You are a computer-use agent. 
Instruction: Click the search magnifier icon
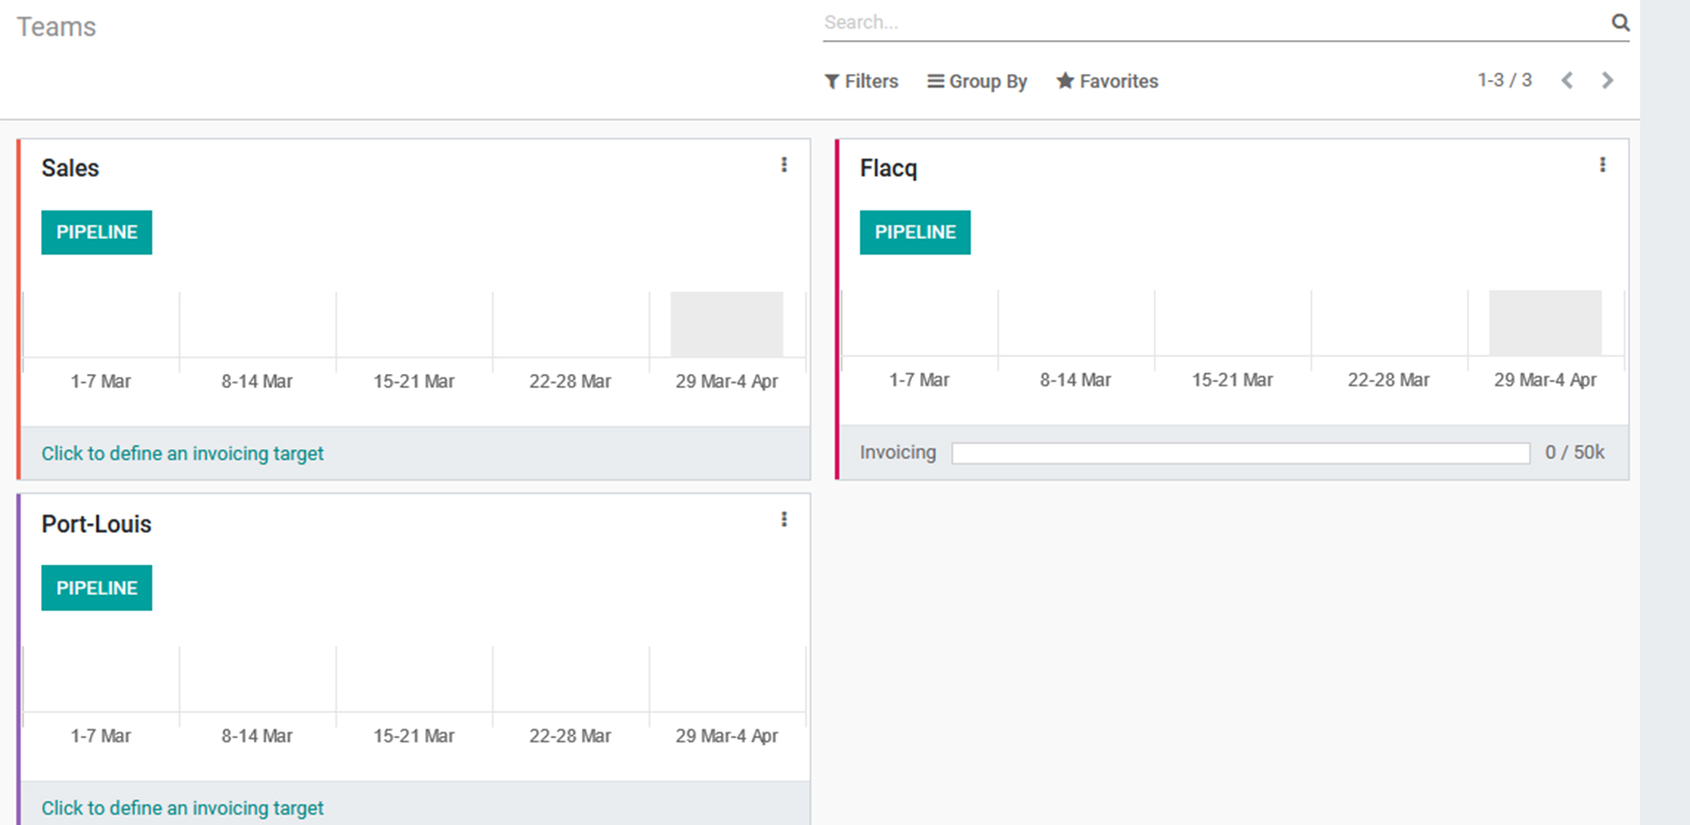tap(1620, 23)
